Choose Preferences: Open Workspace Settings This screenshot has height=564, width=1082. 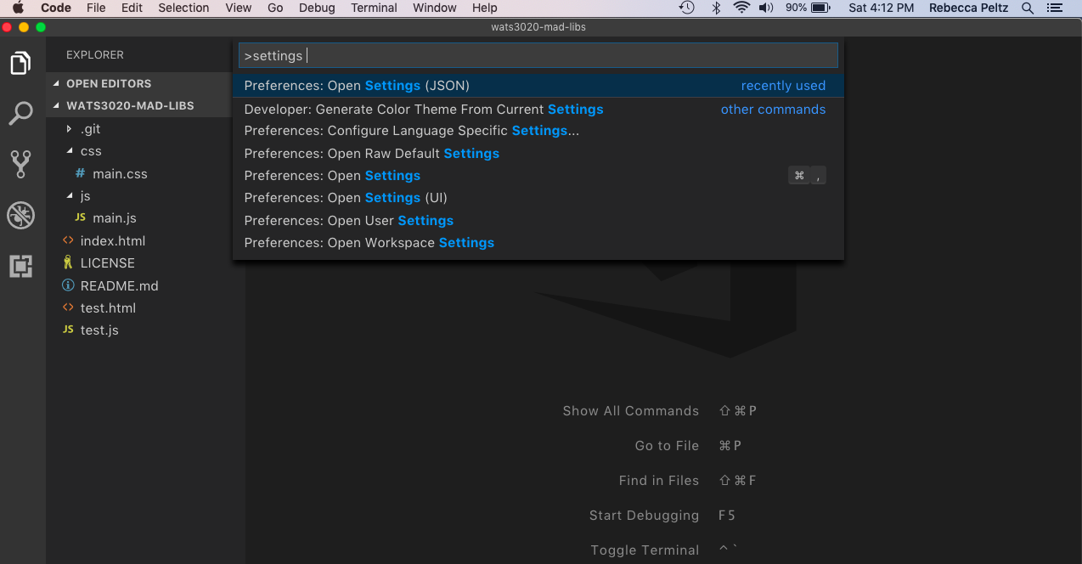pyautogui.click(x=369, y=242)
